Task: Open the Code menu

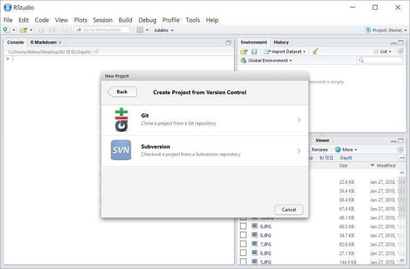Action: click(42, 20)
